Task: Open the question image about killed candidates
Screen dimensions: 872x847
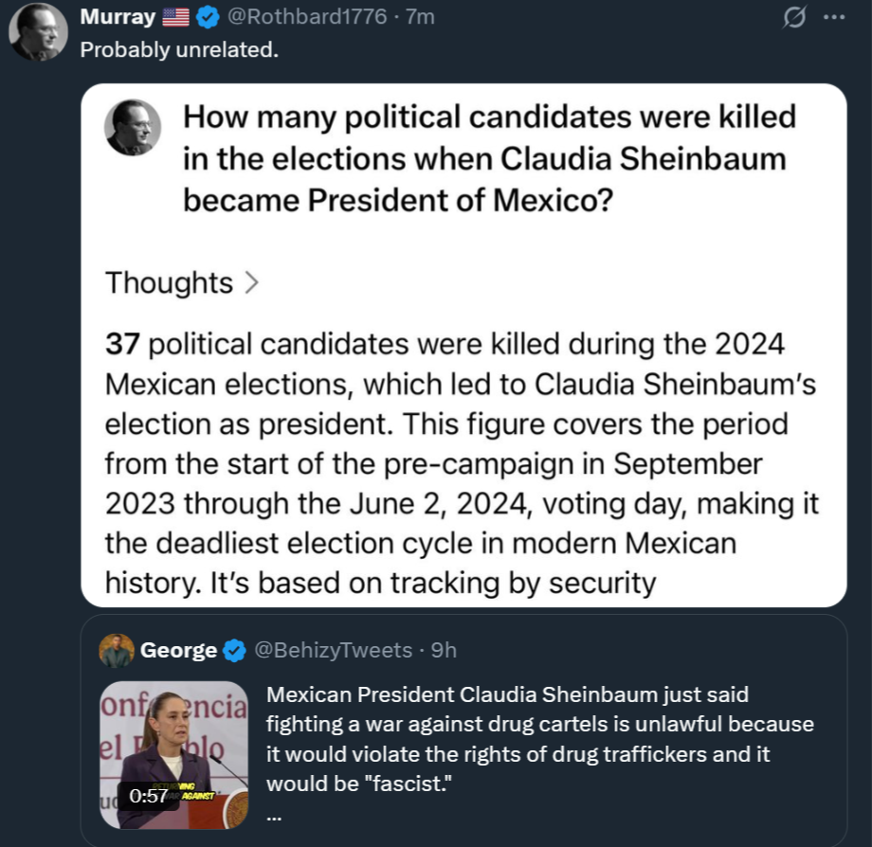Action: [x=463, y=345]
